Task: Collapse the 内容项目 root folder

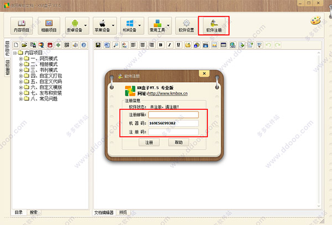Action: 15,53
